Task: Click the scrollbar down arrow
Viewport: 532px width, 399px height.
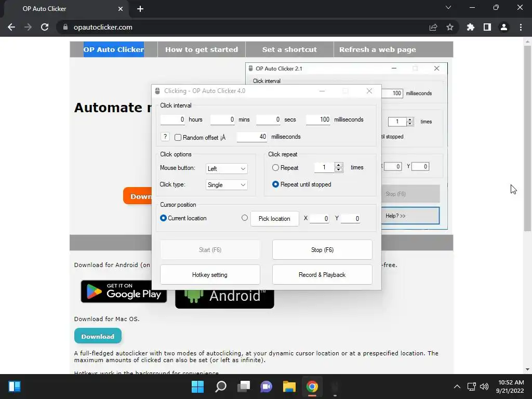Action: coord(527,369)
